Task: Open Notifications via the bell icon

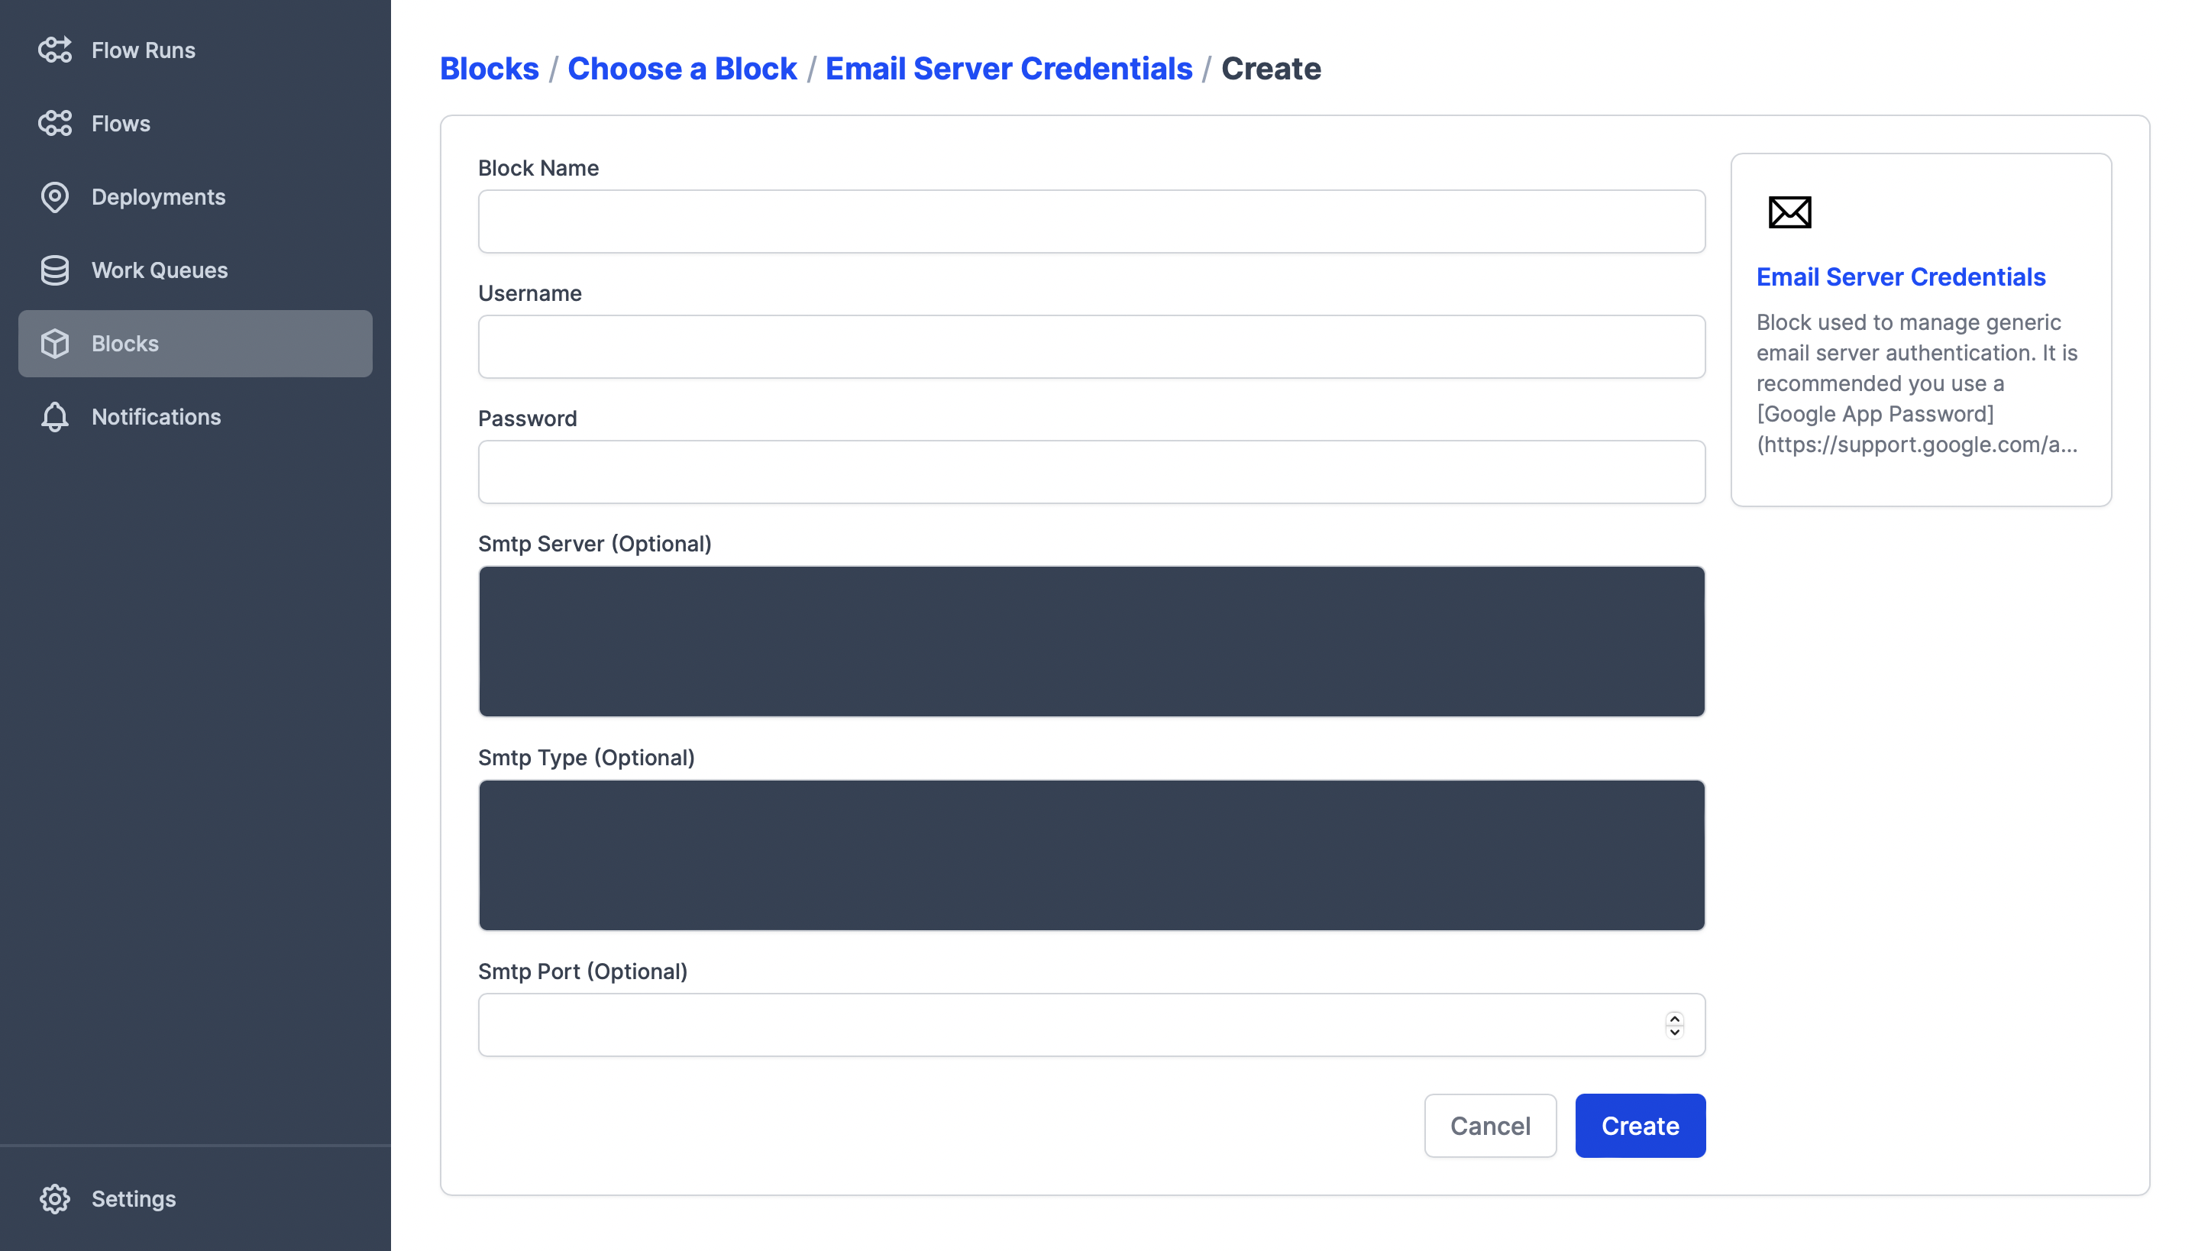Action: tap(55, 417)
